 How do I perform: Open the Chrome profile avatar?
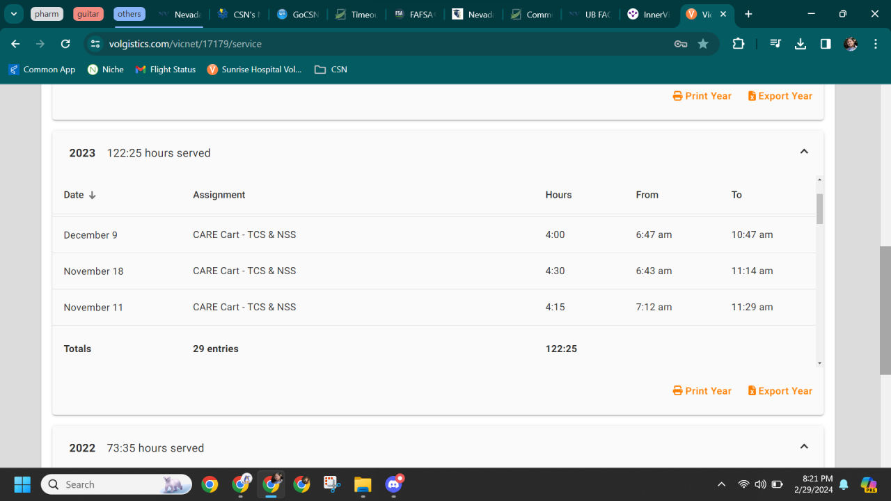click(x=851, y=44)
